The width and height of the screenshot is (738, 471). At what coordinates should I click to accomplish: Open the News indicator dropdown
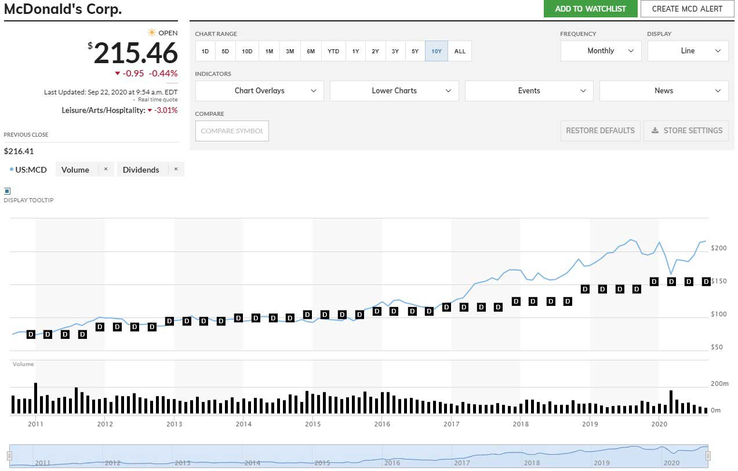click(x=664, y=91)
